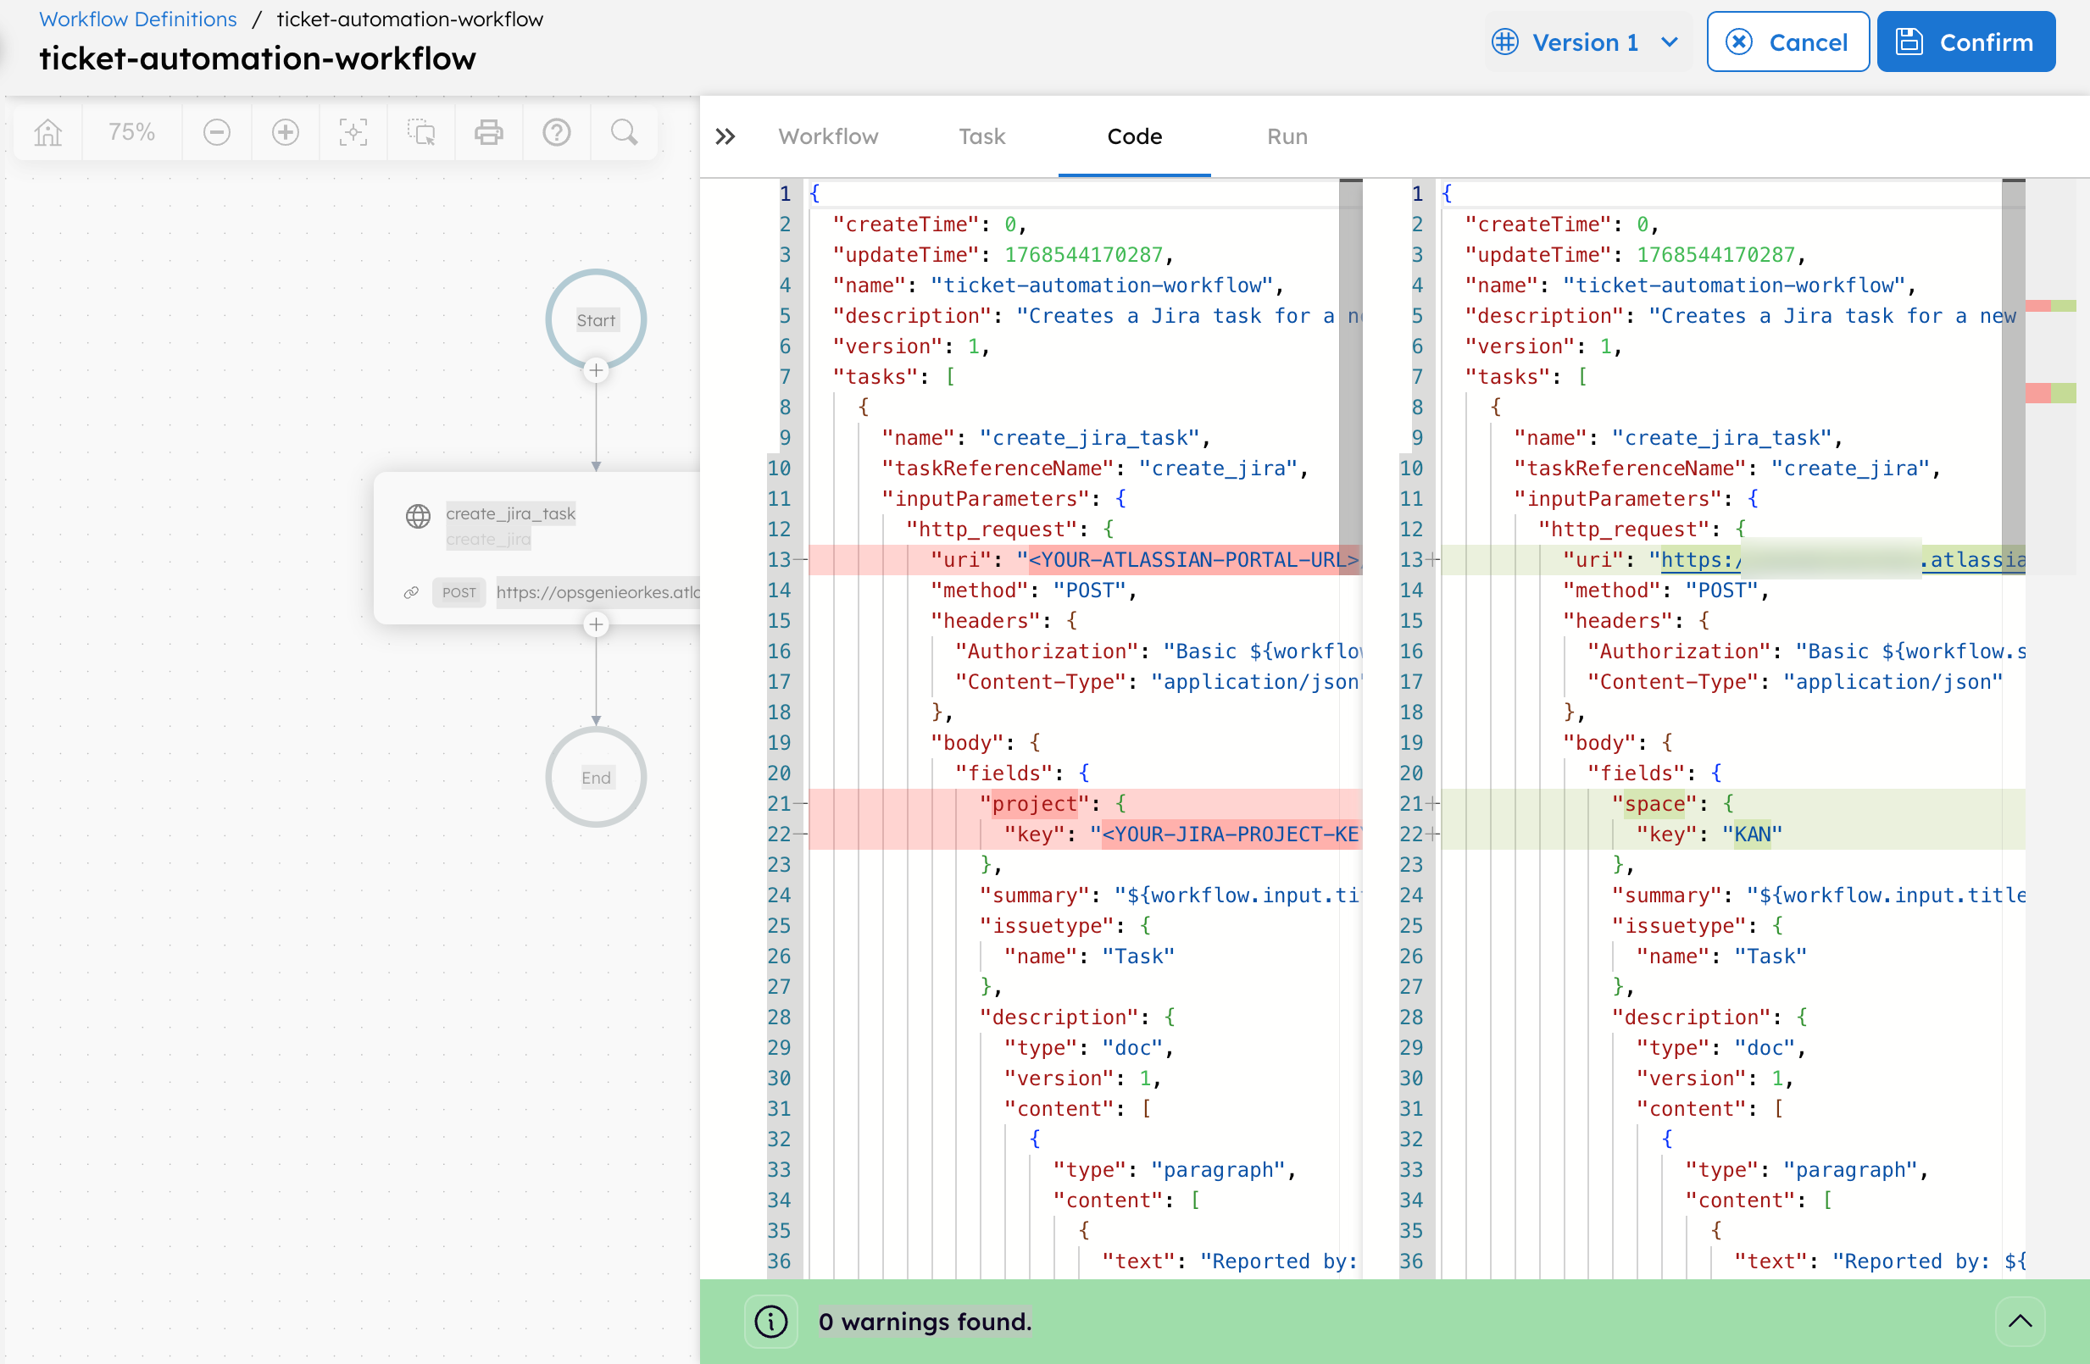Click the Cancel button
This screenshot has width=2090, height=1364.
pyautogui.click(x=1788, y=42)
